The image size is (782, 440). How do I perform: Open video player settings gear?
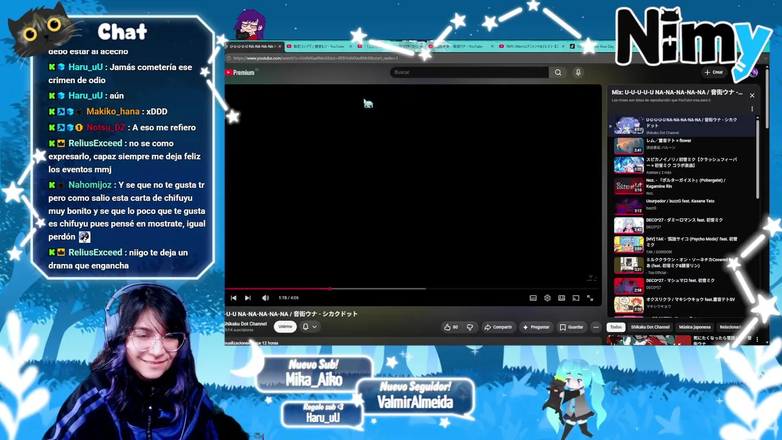(547, 298)
